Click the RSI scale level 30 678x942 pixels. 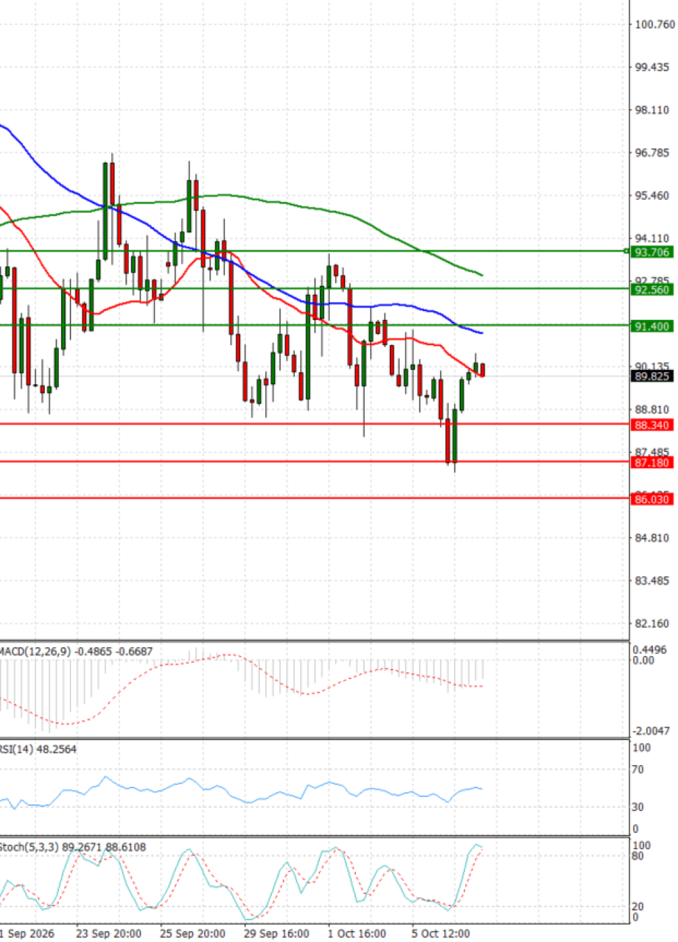pos(638,806)
